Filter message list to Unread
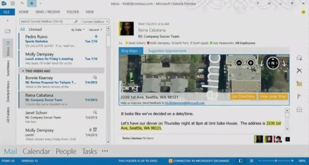 (x=35, y=29)
